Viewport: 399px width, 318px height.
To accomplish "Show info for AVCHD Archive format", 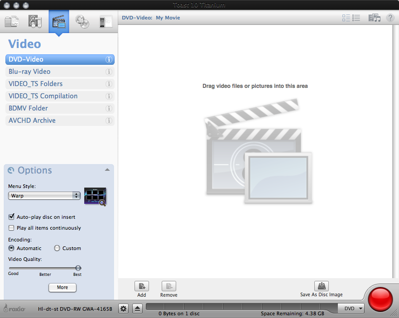I will [109, 120].
